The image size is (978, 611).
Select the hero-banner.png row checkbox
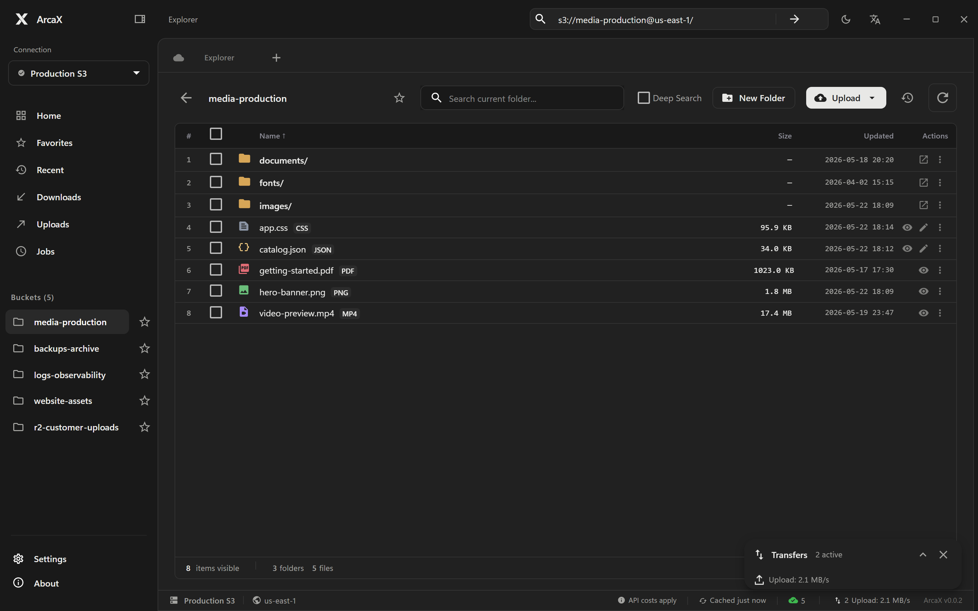pos(216,291)
